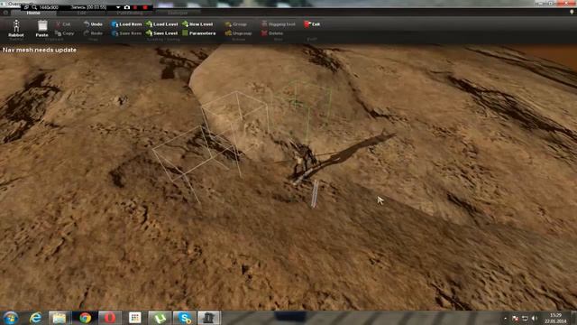Switch to the Edit ribbon tab
Image resolution: width=577 pixels, height=325 pixels.
82,13
